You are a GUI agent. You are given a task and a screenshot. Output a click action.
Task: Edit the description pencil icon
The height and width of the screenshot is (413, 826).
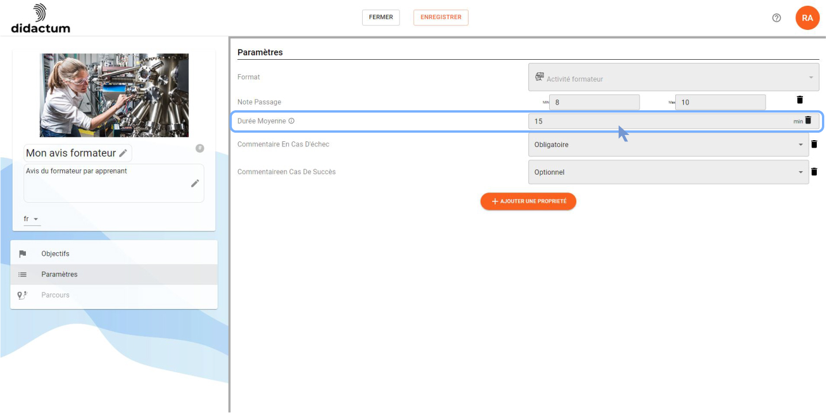click(x=195, y=183)
